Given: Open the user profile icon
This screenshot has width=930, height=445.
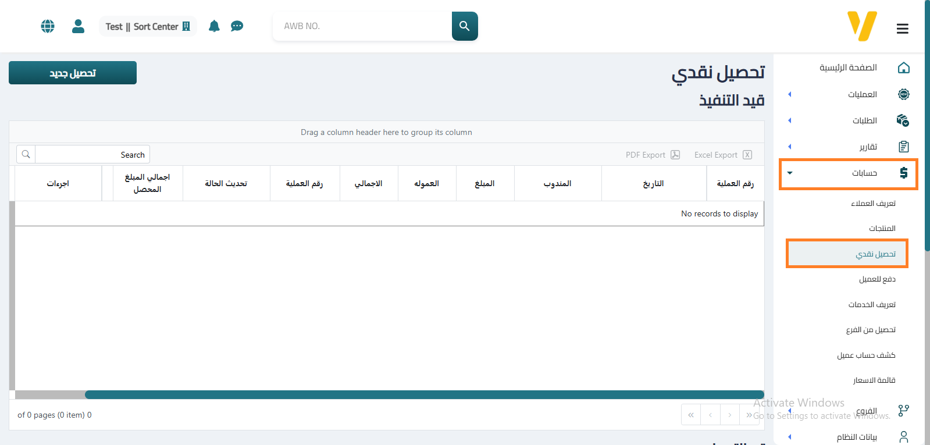Looking at the screenshot, I should point(78,26).
